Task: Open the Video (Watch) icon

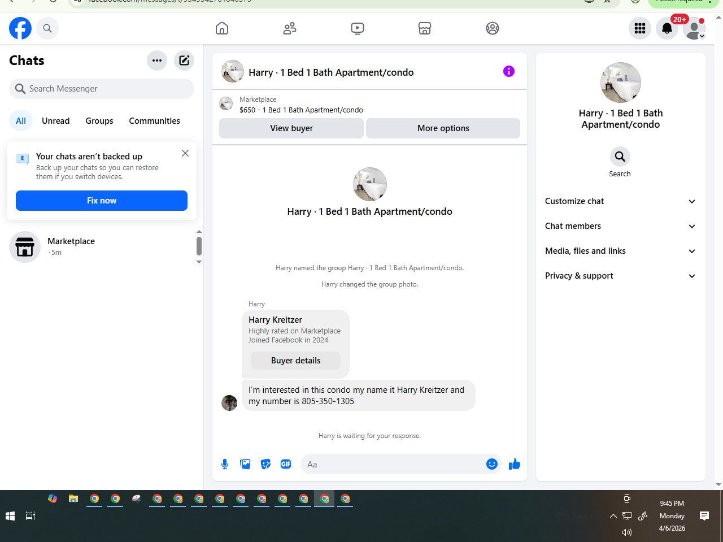Action: [x=358, y=28]
